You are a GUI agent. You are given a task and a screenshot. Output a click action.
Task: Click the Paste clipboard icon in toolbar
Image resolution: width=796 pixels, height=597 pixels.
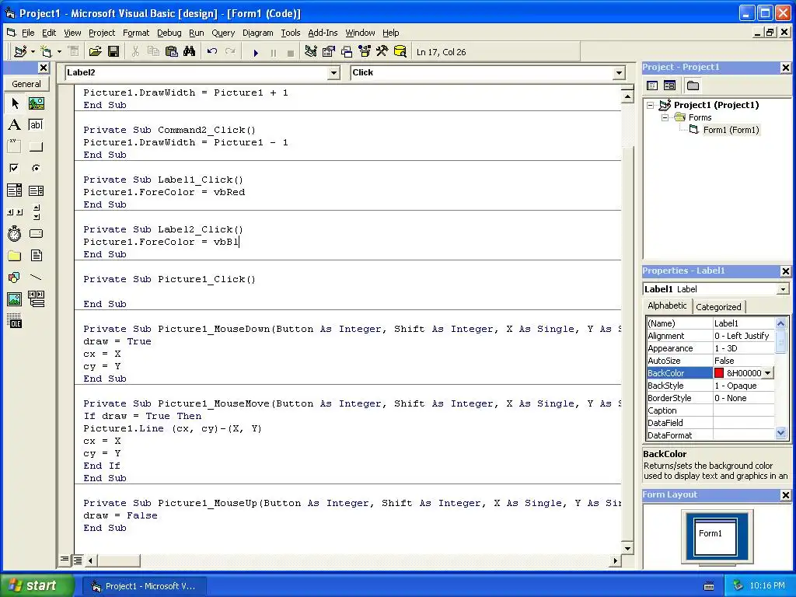click(172, 52)
